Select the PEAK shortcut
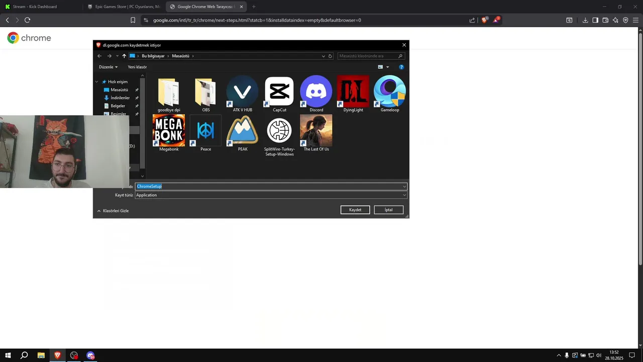This screenshot has width=643, height=362. 243,133
